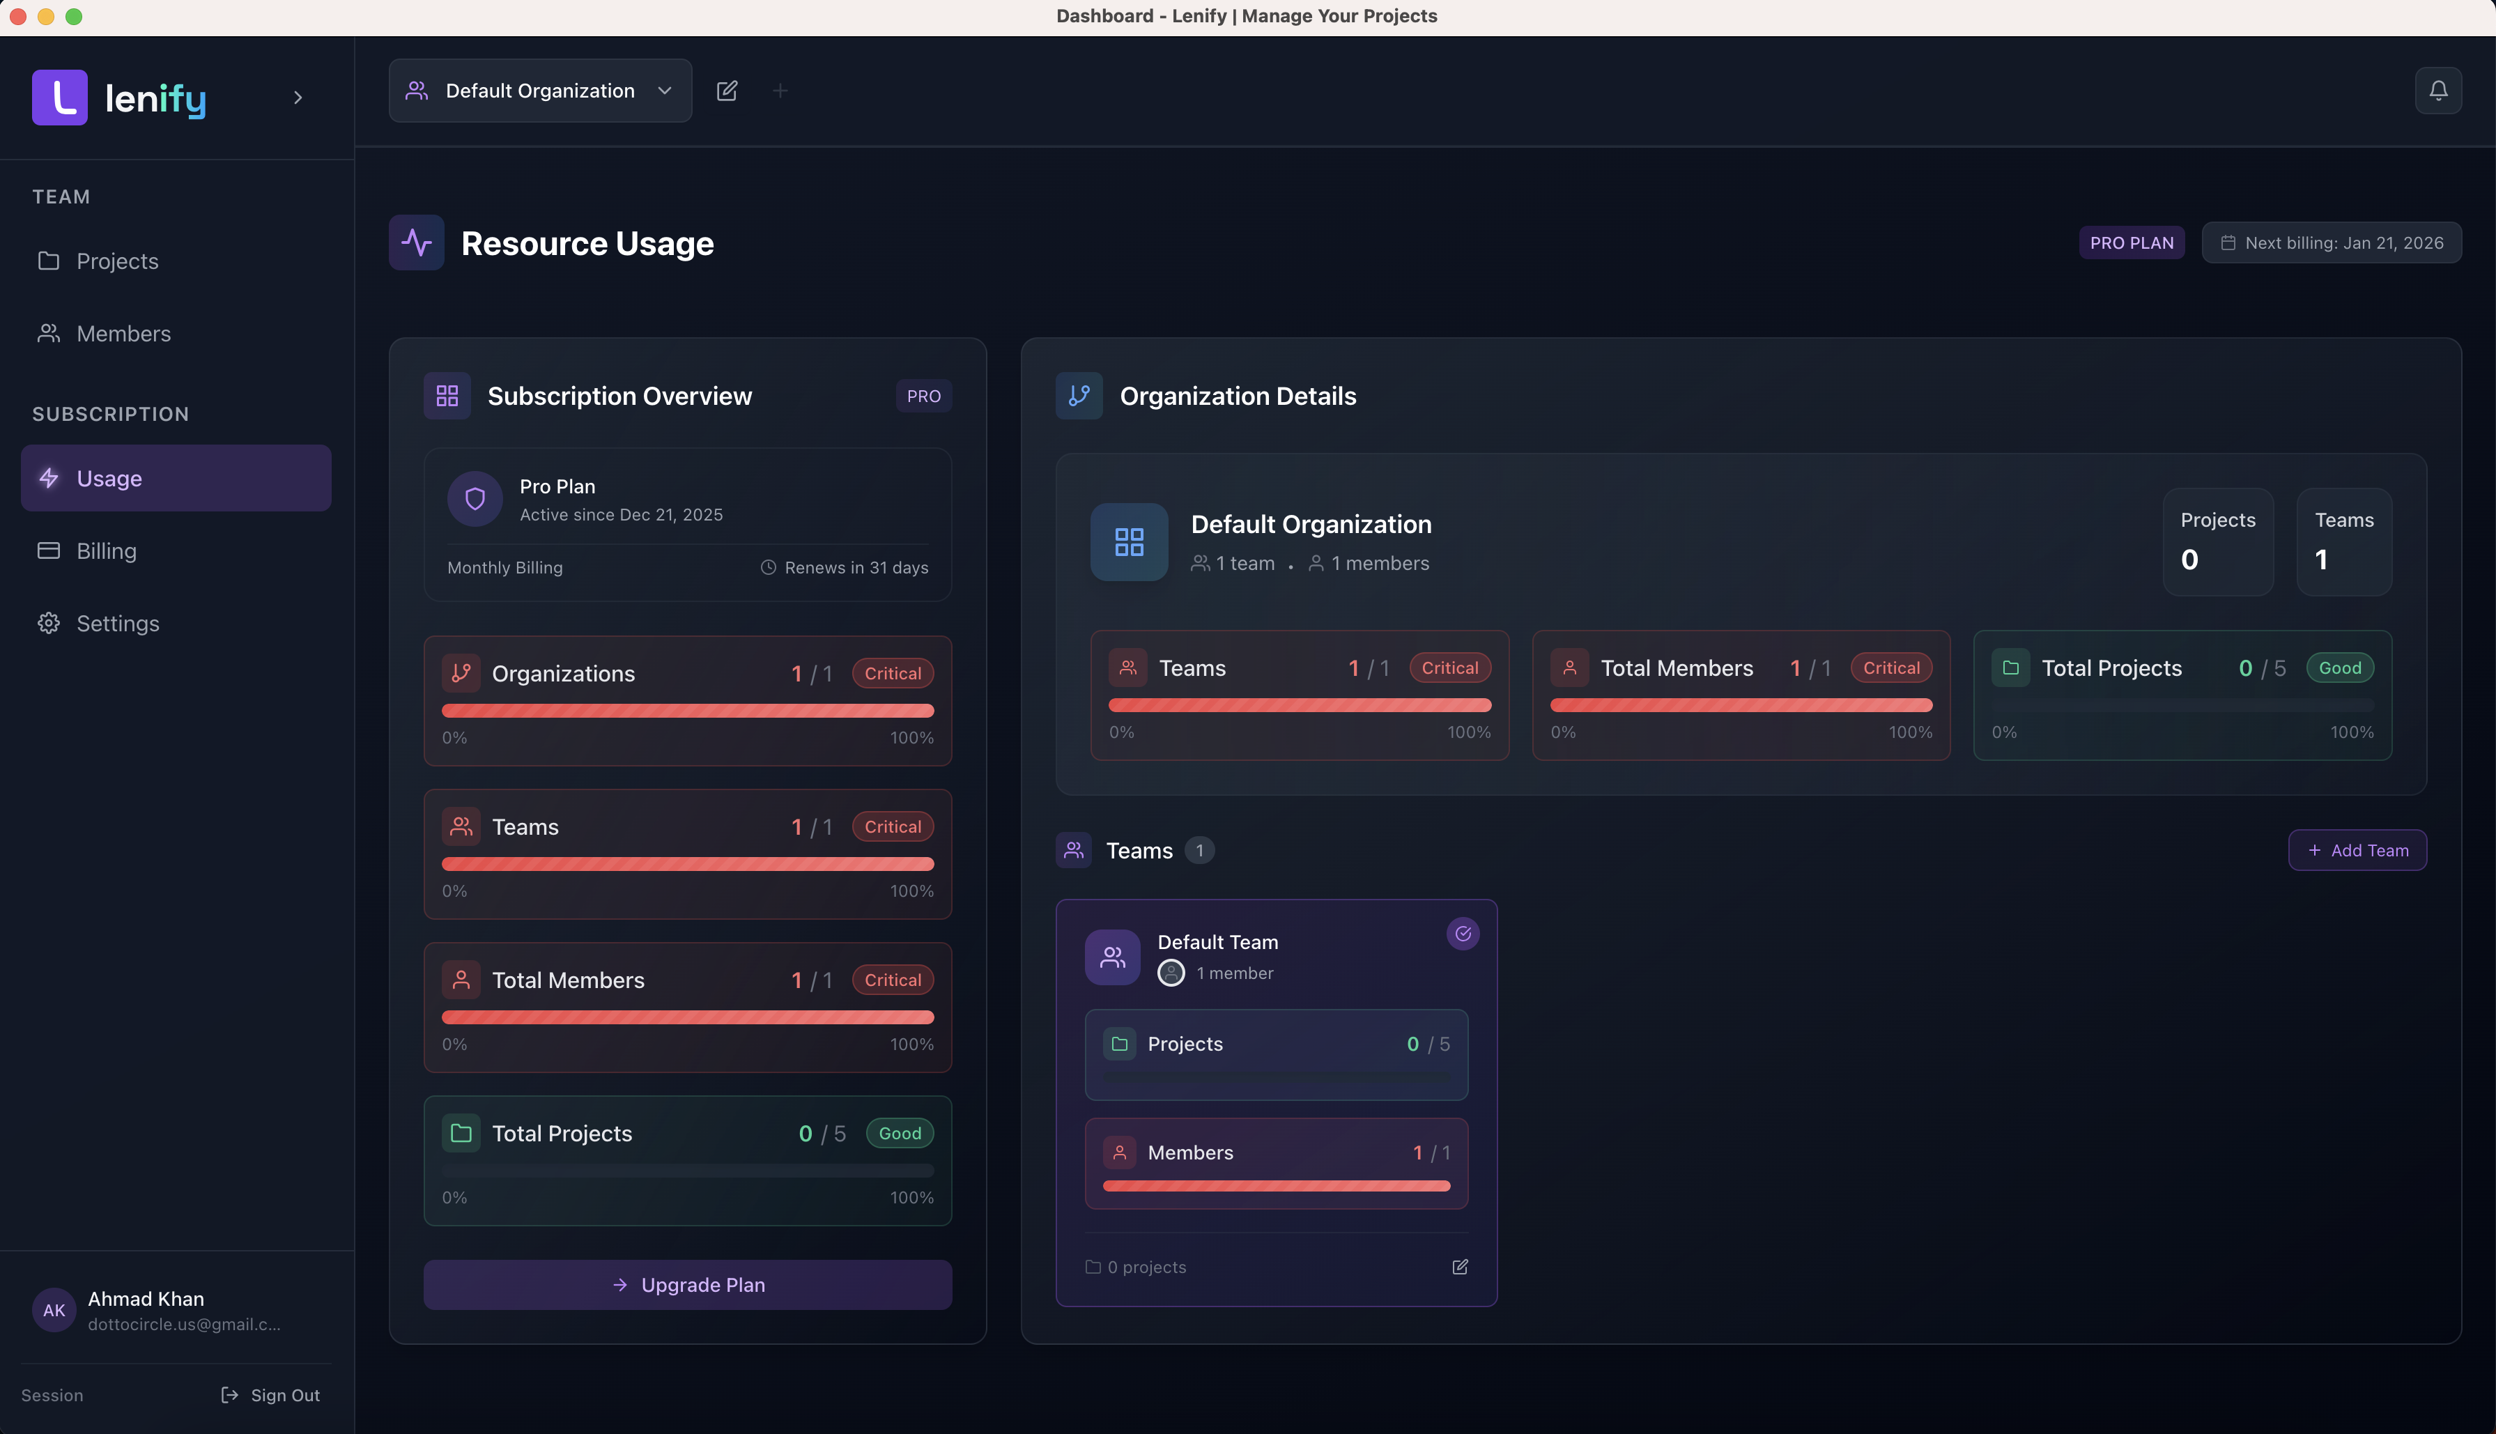Toggle the checkmark on Default Team card
Image resolution: width=2496 pixels, height=1434 pixels.
coord(1463,934)
